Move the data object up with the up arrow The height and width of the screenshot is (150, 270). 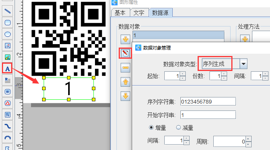125,82
